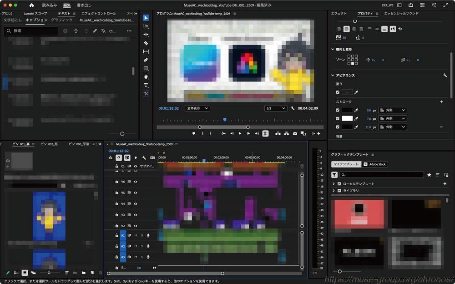This screenshot has width=455, height=284.
Task: Open the 全体表示 zoom level dropdown
Action: click(x=197, y=108)
